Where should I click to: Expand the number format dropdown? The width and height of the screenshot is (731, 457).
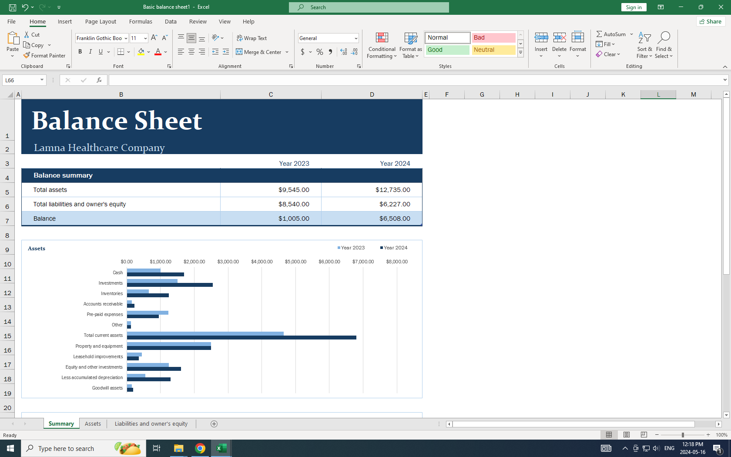(355, 38)
